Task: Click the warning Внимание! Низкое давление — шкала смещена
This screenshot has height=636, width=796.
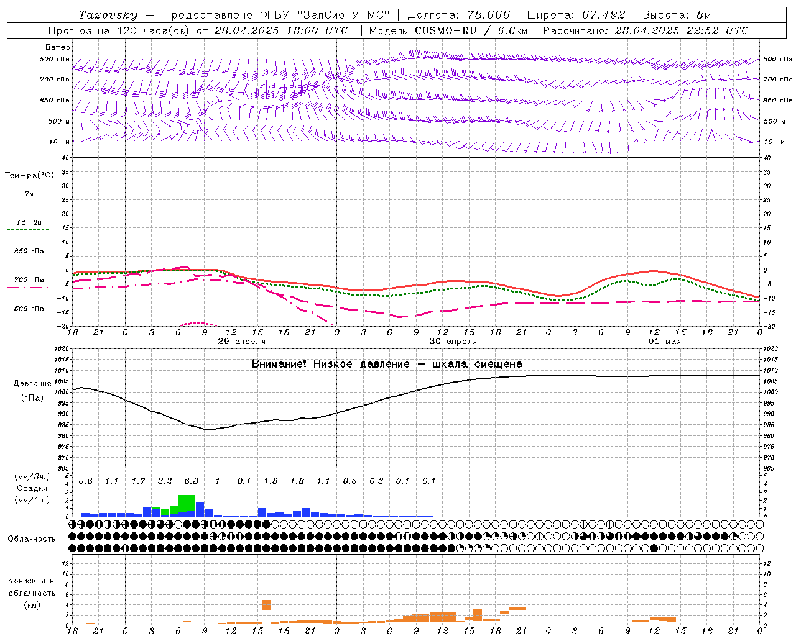Action: pyautogui.click(x=387, y=364)
